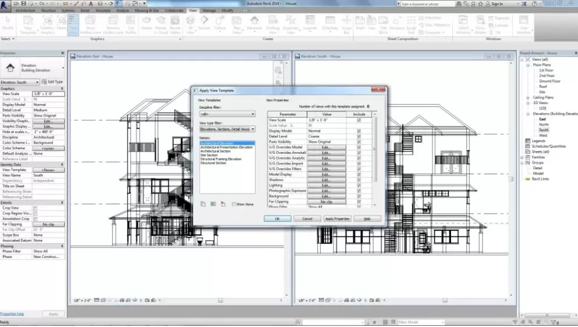Click the Delete template icon in dialog

coord(222,204)
